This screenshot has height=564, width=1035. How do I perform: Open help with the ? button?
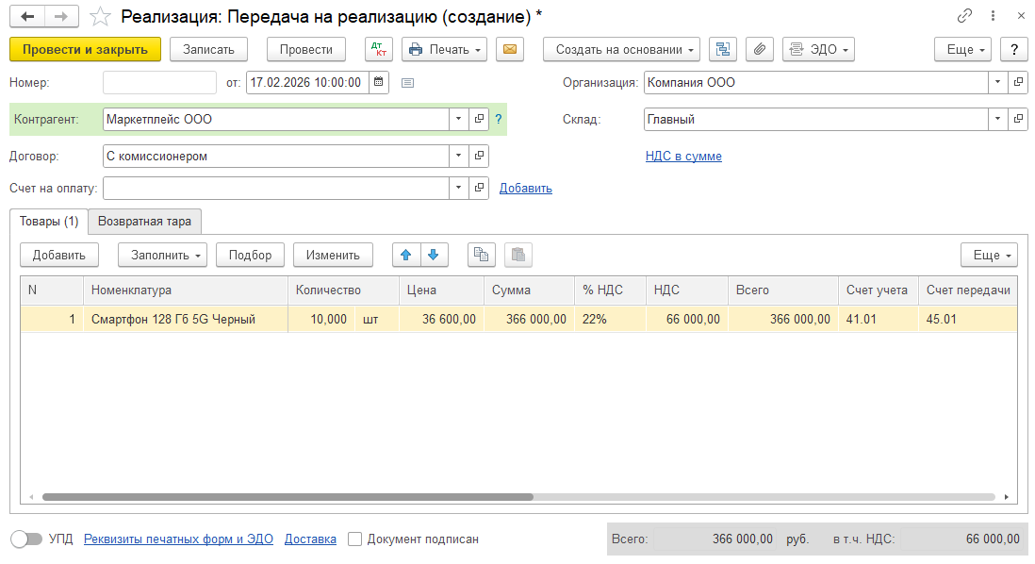1014,50
